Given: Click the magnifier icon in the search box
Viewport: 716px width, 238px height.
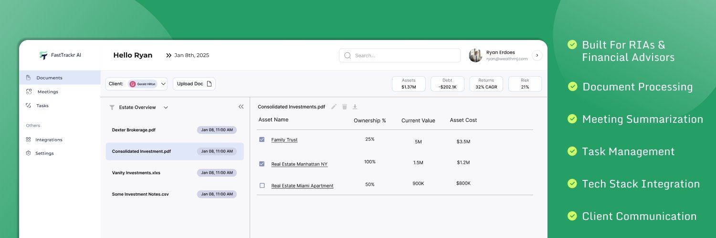Looking at the screenshot, I should 347,55.
